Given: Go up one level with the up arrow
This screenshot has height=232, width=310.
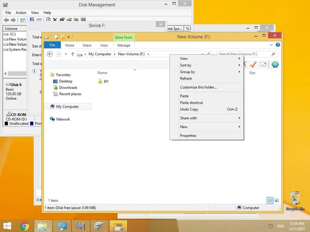Looking at the screenshot, I should tap(73, 54).
